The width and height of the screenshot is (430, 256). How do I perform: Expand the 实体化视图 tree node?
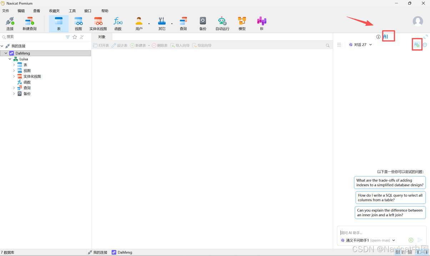[14, 76]
